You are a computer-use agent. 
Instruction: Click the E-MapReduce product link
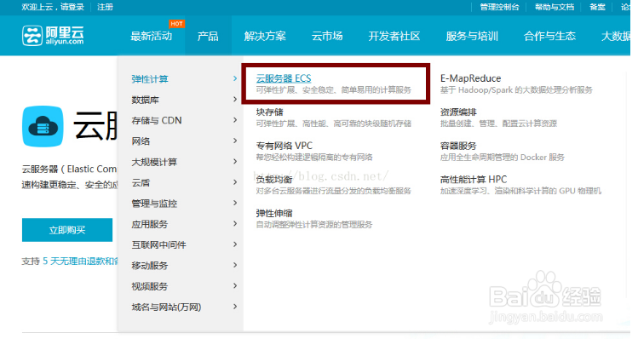tap(470, 78)
